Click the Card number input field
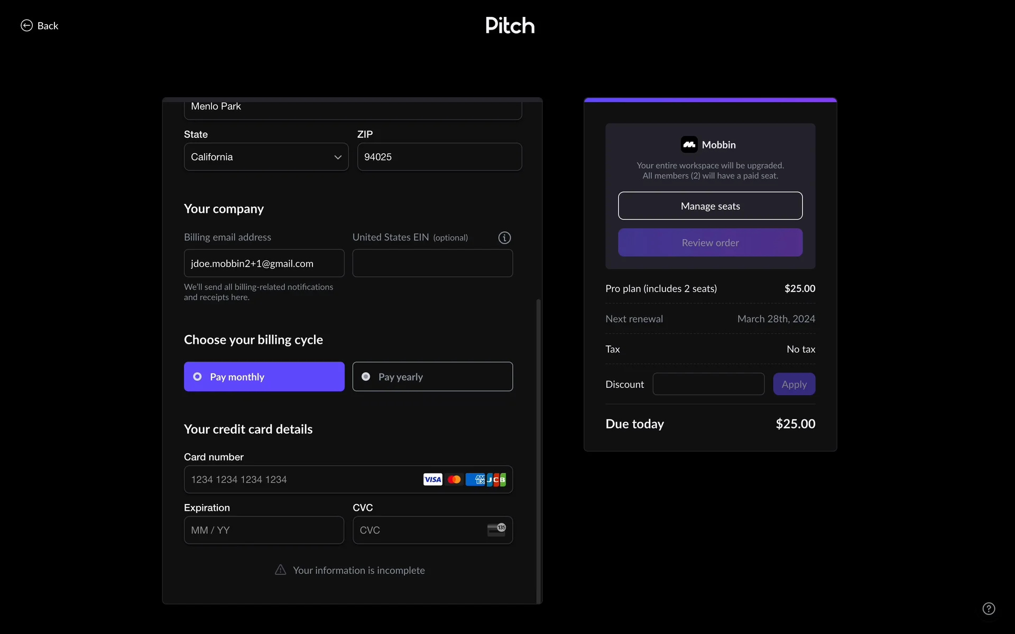This screenshot has height=634, width=1015. [301, 479]
